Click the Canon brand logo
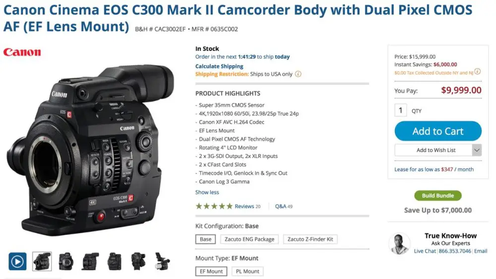 point(22,52)
